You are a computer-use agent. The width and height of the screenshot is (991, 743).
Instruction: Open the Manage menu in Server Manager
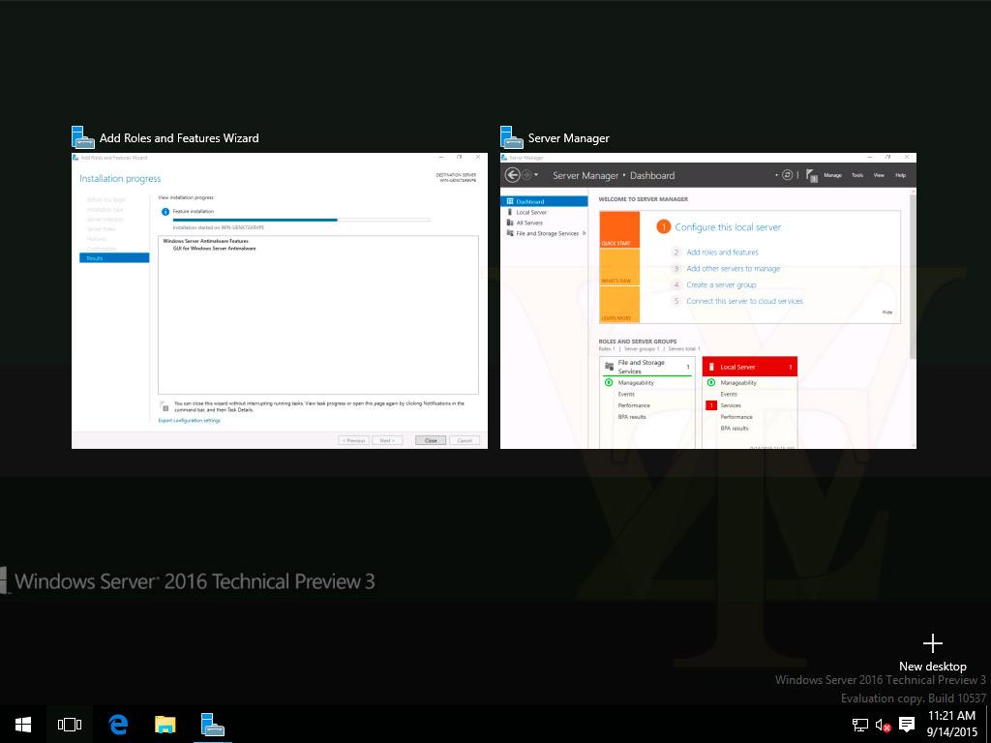(x=832, y=175)
